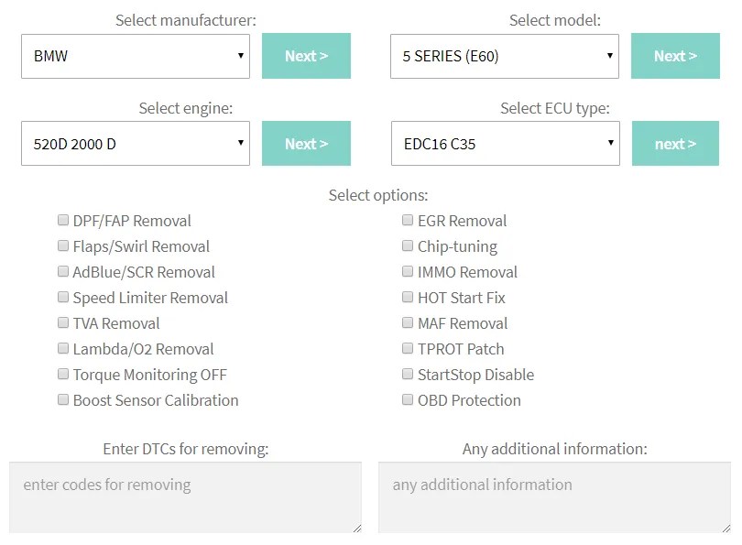Open the manufacturer dropdown showing BMW
This screenshot has width=742, height=545.
(x=136, y=56)
